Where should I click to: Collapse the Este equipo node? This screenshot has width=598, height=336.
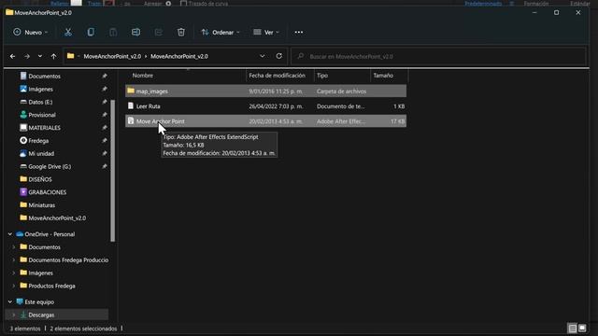[10, 302]
